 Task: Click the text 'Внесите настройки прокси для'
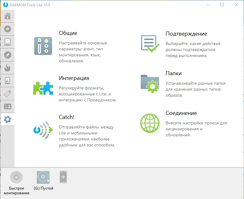click(196, 123)
